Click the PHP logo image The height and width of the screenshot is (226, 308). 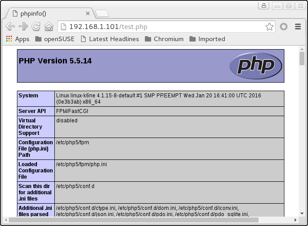coord(255,66)
